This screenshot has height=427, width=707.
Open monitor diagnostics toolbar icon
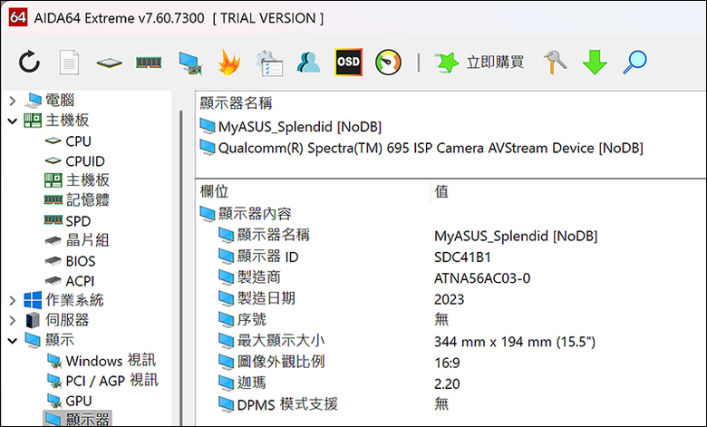(x=189, y=63)
